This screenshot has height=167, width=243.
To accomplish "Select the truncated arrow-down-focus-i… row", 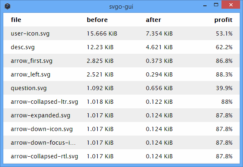I will click(122, 142).
